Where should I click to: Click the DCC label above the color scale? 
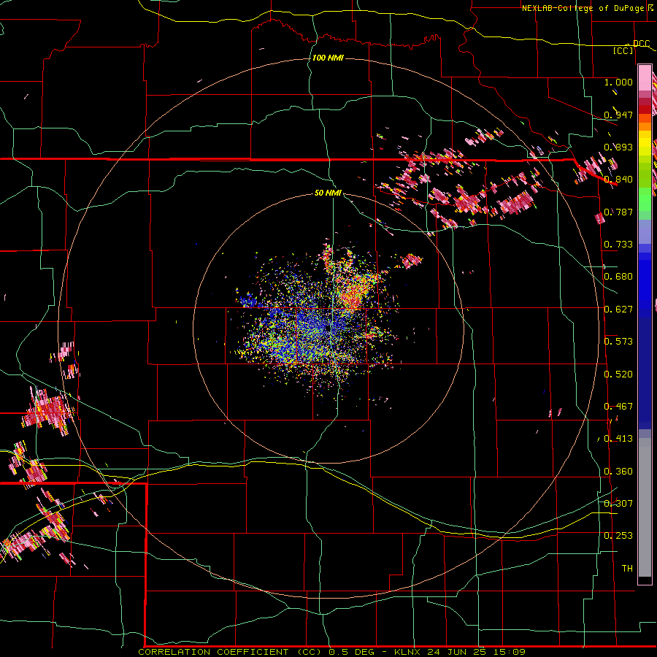tap(641, 44)
